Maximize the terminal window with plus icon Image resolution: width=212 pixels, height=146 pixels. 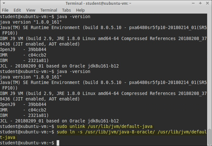coord(200,3)
